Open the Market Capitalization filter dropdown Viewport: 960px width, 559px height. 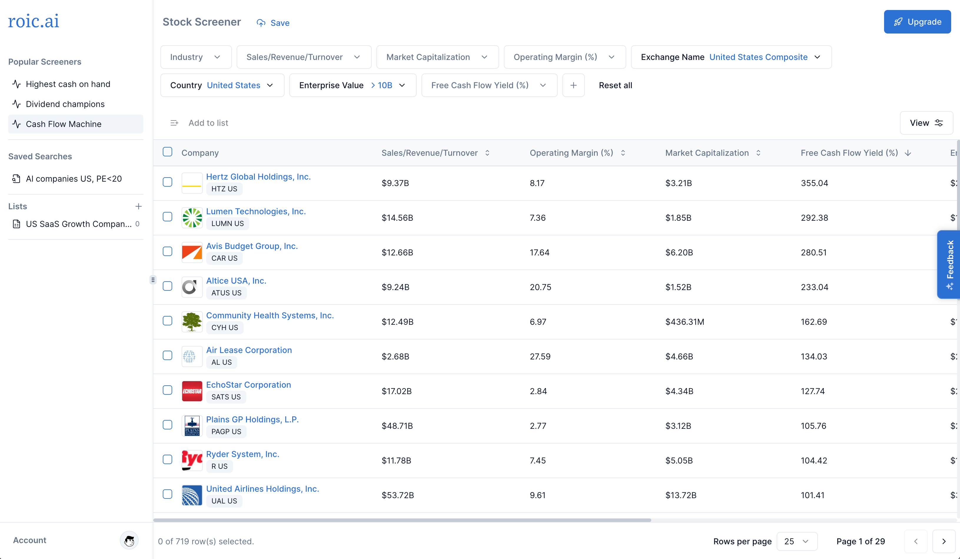click(437, 57)
